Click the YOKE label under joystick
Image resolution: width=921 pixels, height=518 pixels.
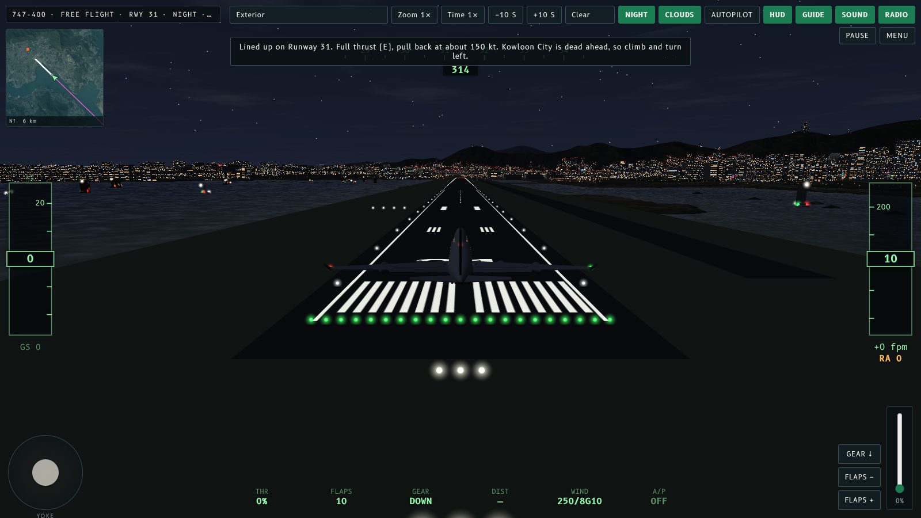point(45,515)
